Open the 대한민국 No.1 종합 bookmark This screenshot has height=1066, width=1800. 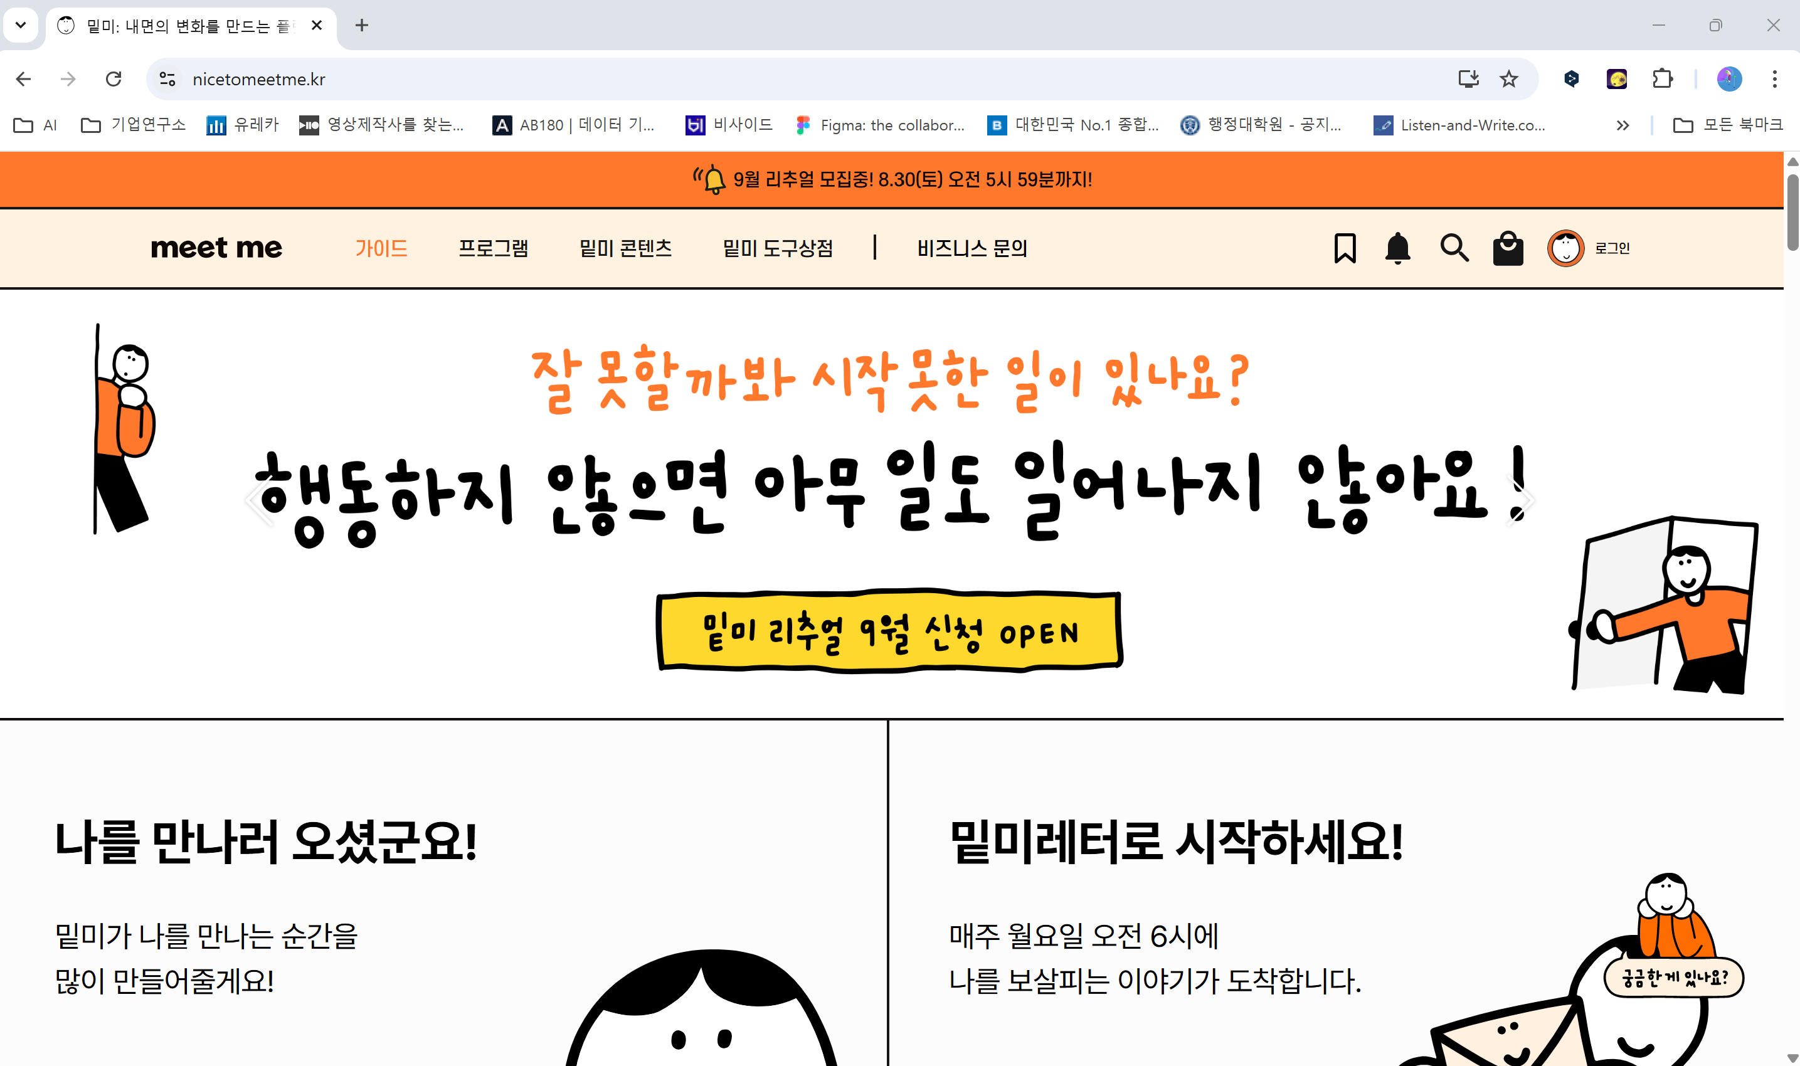[x=1073, y=125]
